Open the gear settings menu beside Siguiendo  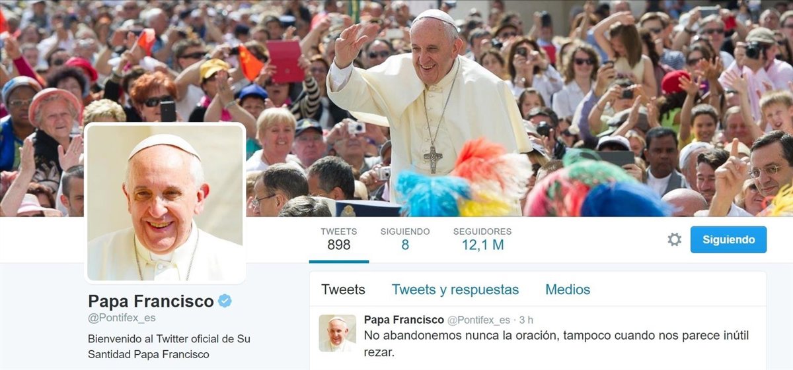[x=674, y=239]
